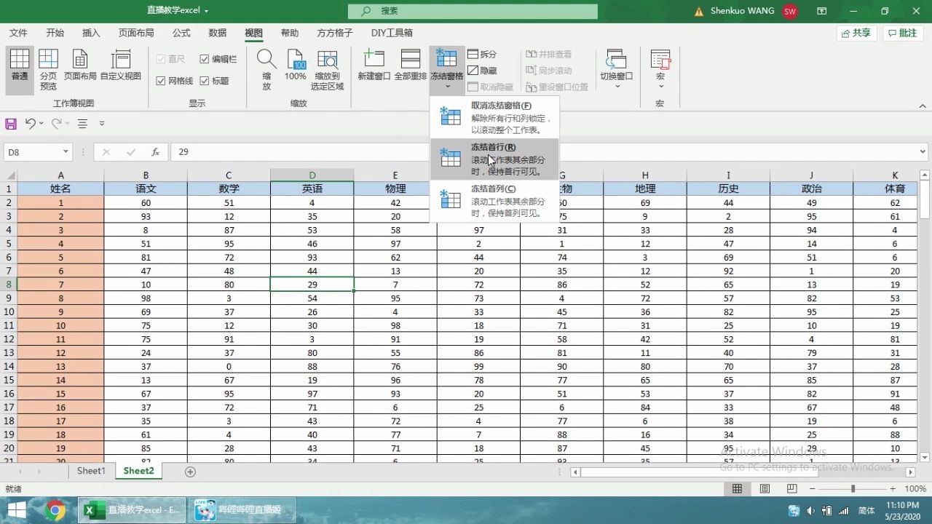Add a new sheet with plus icon

(190, 472)
